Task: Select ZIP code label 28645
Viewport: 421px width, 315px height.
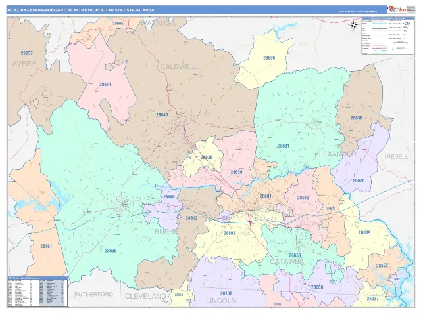Action: (162, 115)
